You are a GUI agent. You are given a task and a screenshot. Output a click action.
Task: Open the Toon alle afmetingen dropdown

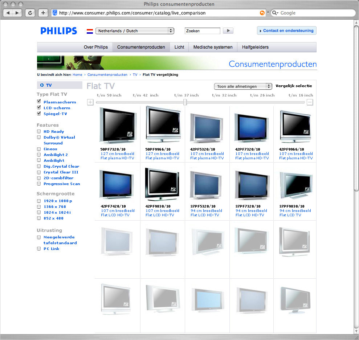(243, 86)
